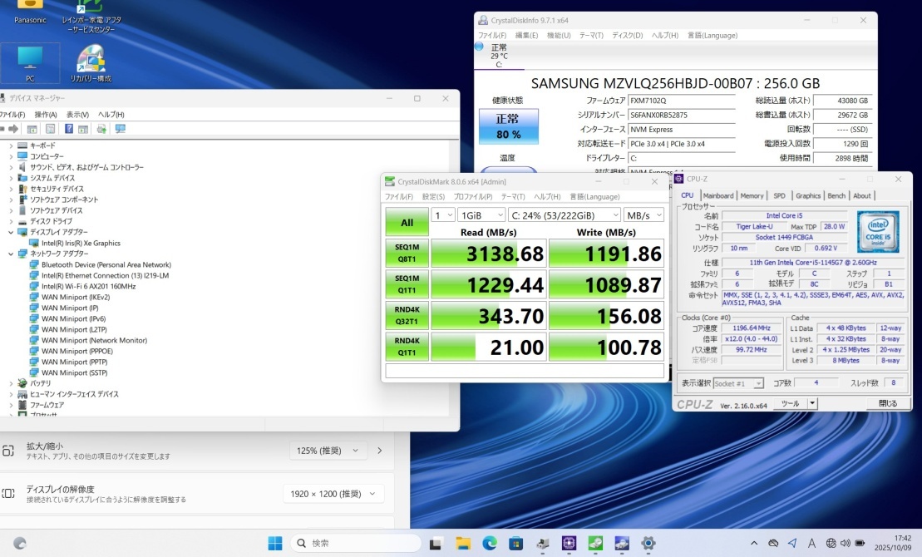This screenshot has width=922, height=557.
Task: Click the help icon in Device Manager toolbar
Action: pyautogui.click(x=68, y=129)
